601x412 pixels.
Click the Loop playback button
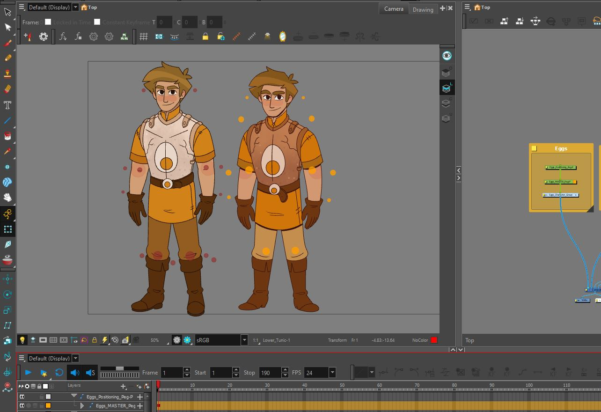59,373
